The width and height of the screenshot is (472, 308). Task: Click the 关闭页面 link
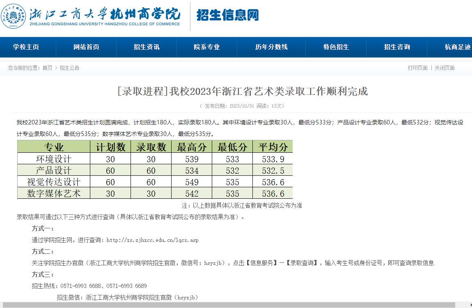click(x=445, y=68)
